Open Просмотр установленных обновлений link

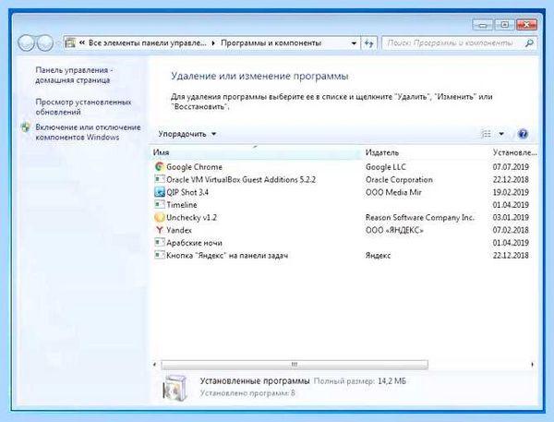click(83, 107)
